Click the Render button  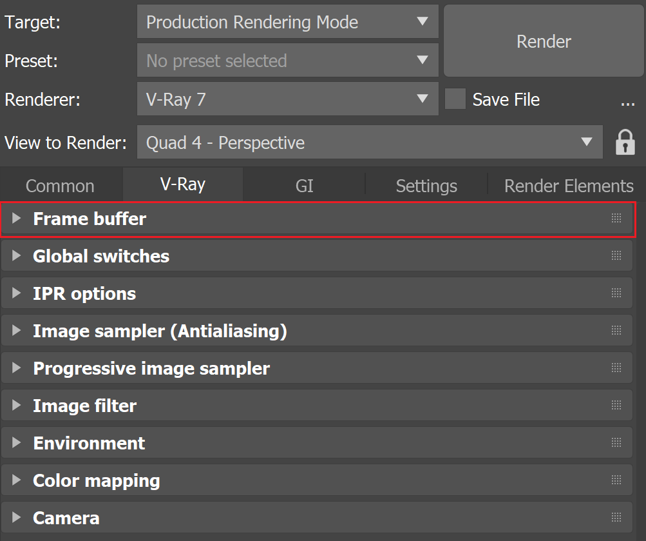(544, 41)
